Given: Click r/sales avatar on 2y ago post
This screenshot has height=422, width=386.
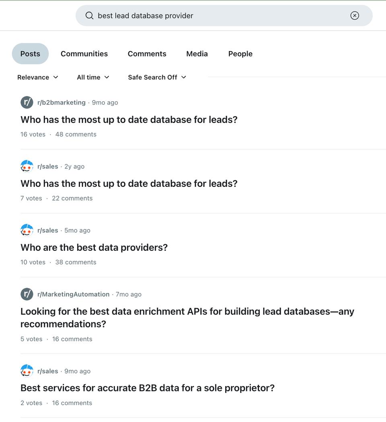Looking at the screenshot, I should pyautogui.click(x=27, y=166).
